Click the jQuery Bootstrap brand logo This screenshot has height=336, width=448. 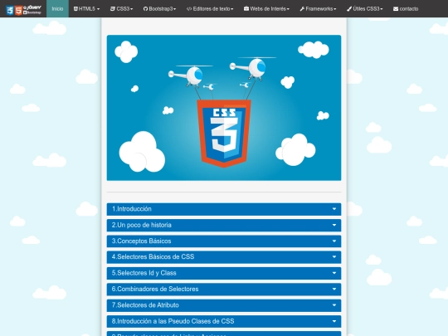(32, 10)
